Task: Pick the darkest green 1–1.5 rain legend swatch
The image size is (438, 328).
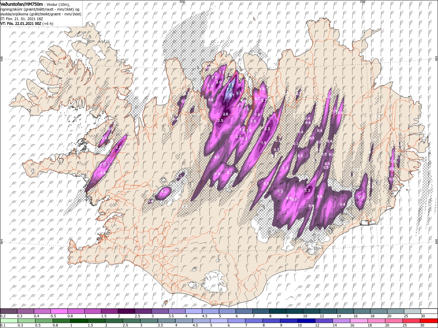Action: point(79,320)
